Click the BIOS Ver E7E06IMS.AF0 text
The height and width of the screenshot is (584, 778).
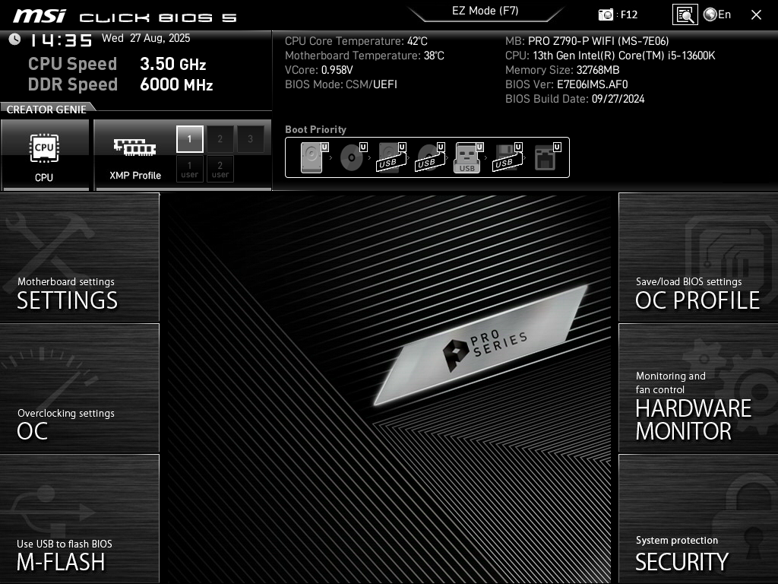click(x=566, y=84)
